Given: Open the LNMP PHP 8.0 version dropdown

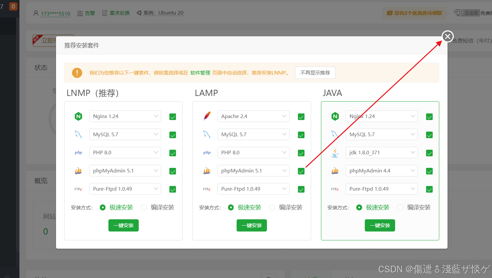Looking at the screenshot, I should (x=125, y=153).
